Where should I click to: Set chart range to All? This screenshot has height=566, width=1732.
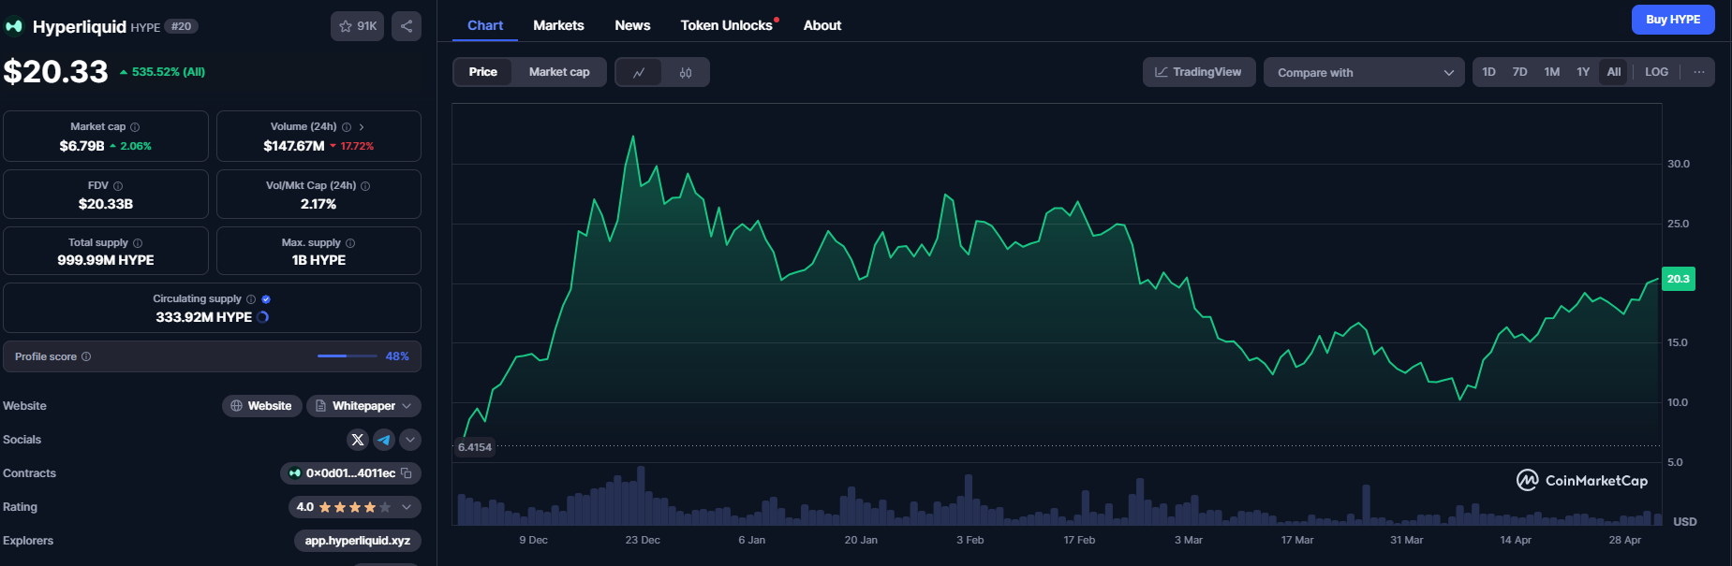[1614, 72]
